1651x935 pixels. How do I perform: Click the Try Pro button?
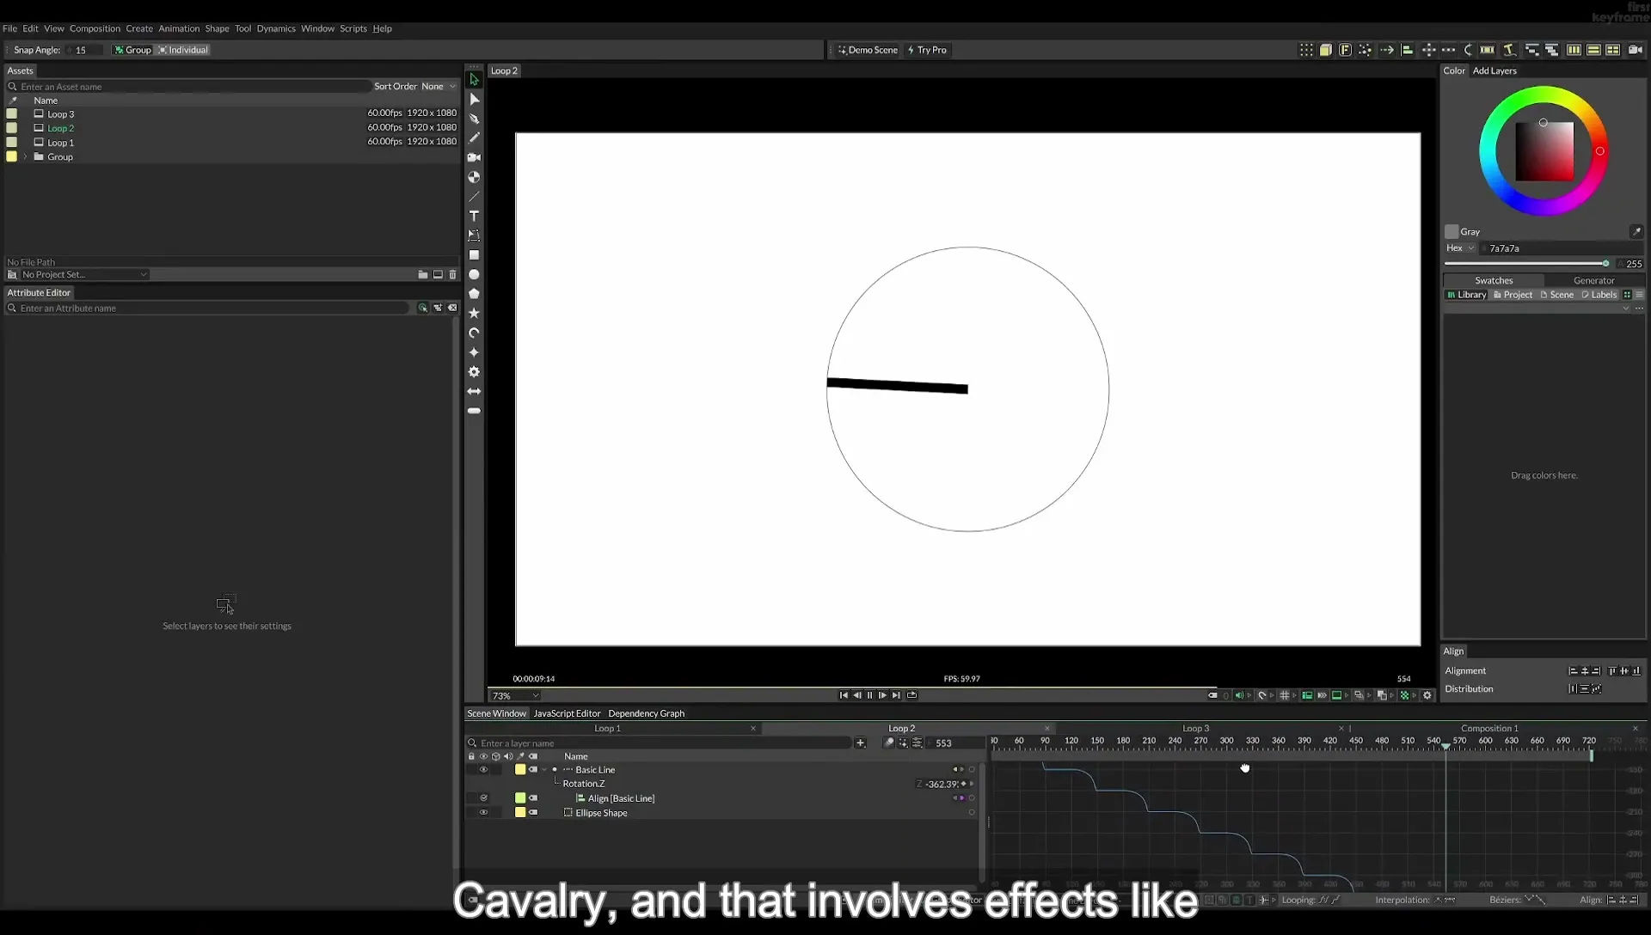coord(927,50)
